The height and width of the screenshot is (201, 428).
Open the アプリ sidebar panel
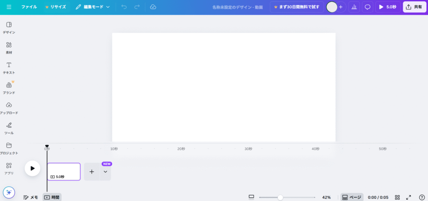pyautogui.click(x=9, y=168)
